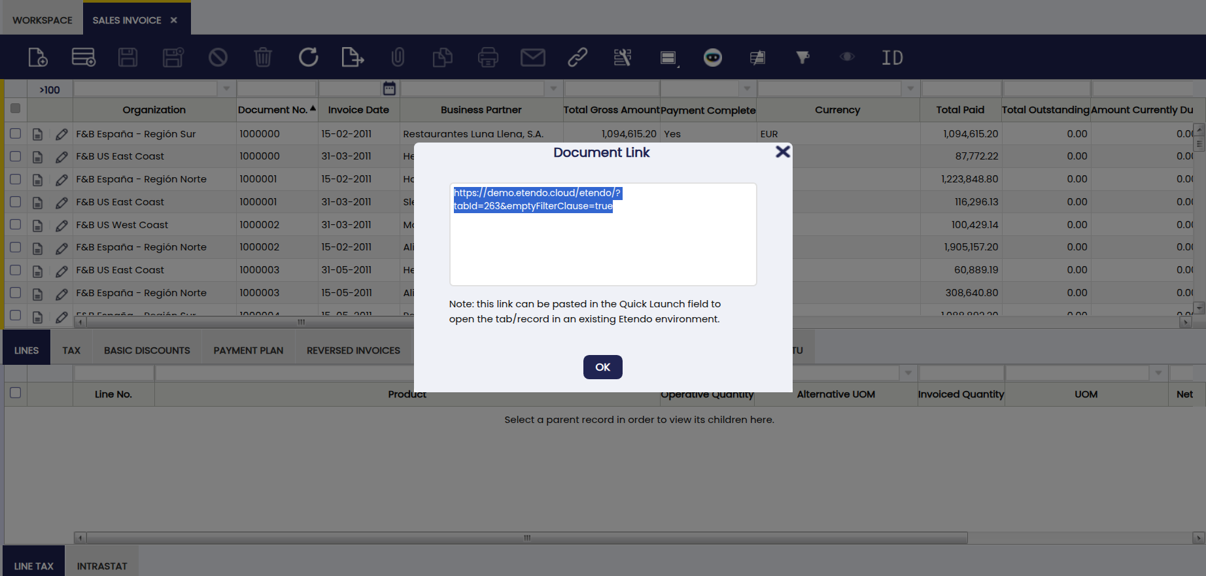Click the refresh toolbar icon
The height and width of the screenshot is (576, 1206).
pyautogui.click(x=308, y=58)
